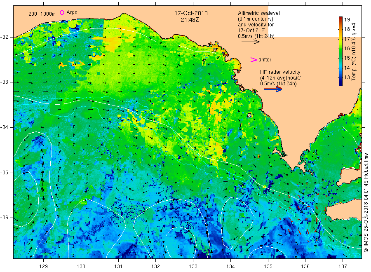Click the longitude label 129
The height and width of the screenshot is (272, 371).
[x=44, y=266]
